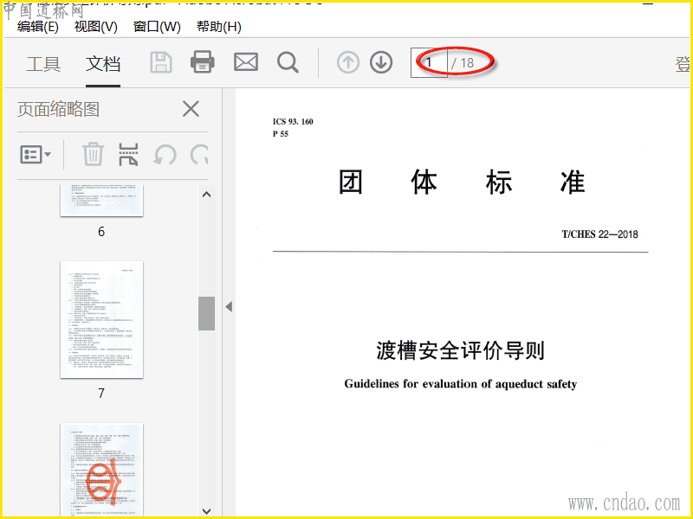Screen dimensions: 693x519
Task: Switch to the 工具 tab
Action: click(x=43, y=64)
